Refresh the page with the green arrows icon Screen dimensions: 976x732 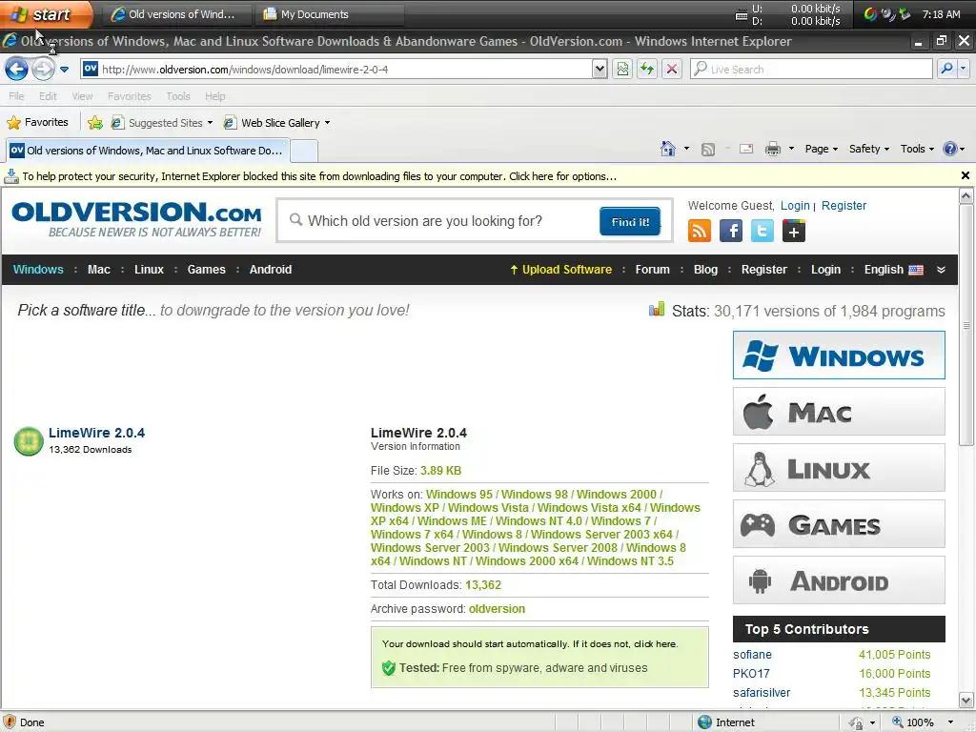pyautogui.click(x=647, y=69)
